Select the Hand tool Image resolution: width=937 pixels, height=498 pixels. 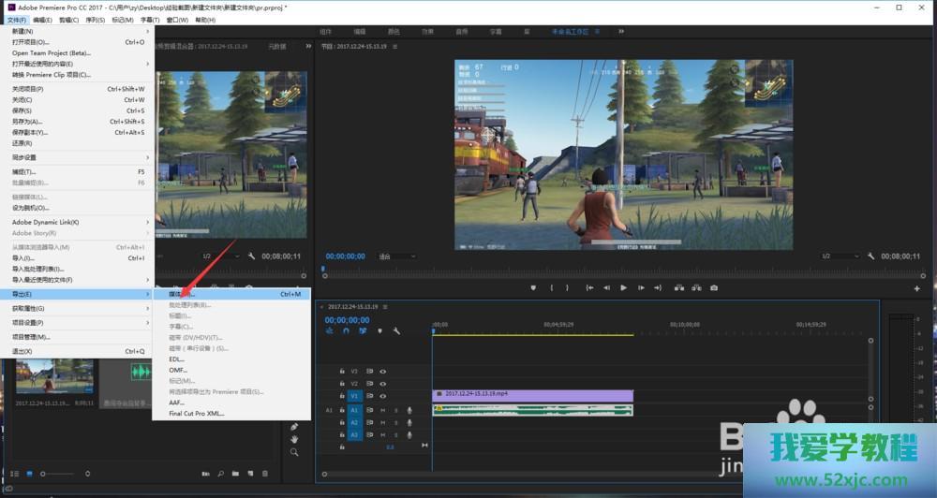click(x=294, y=439)
